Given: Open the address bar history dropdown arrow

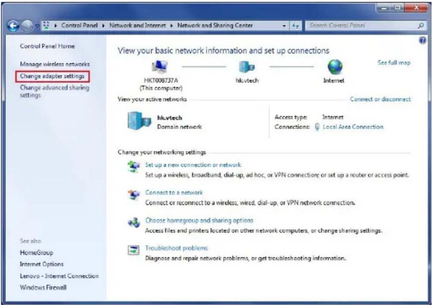Looking at the screenshot, I should pos(284,25).
